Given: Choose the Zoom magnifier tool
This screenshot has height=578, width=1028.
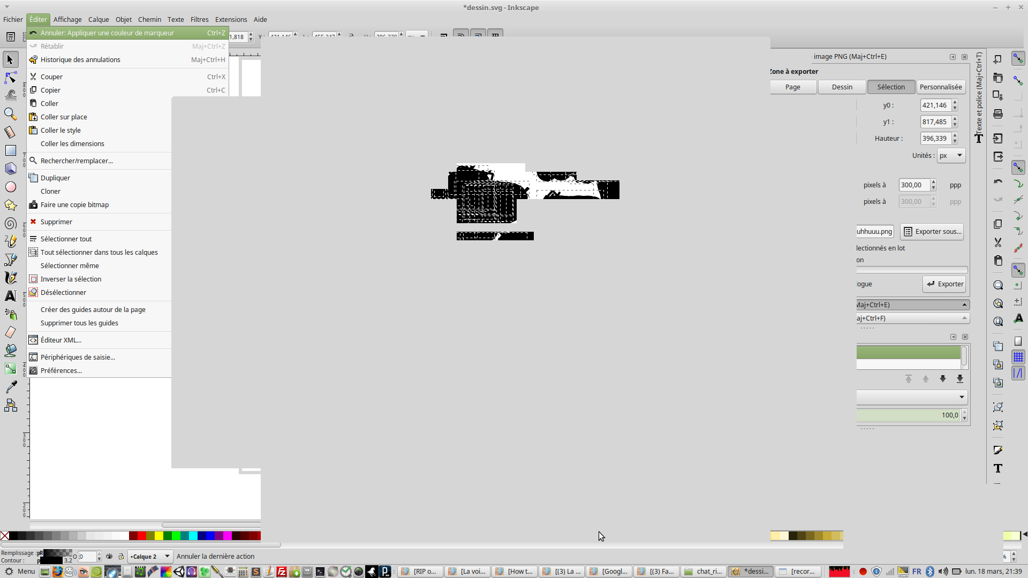Looking at the screenshot, I should tap(10, 114).
